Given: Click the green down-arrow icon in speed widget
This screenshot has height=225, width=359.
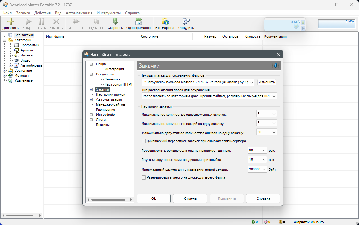Looking at the screenshot, I should (x=303, y=22).
